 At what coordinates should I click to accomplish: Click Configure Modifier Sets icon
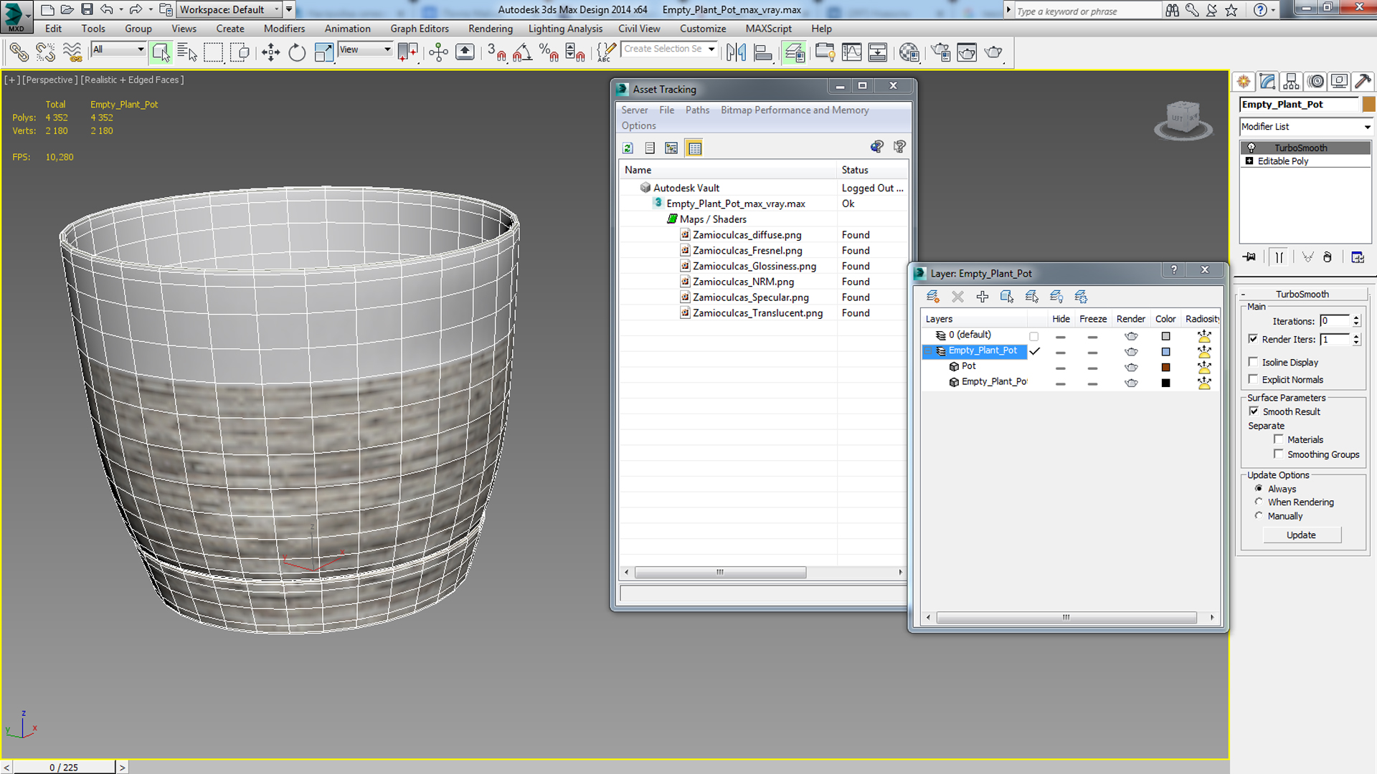pos(1357,257)
